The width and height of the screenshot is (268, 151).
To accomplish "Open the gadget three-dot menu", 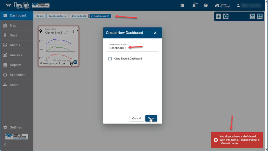I will point(74,31).
